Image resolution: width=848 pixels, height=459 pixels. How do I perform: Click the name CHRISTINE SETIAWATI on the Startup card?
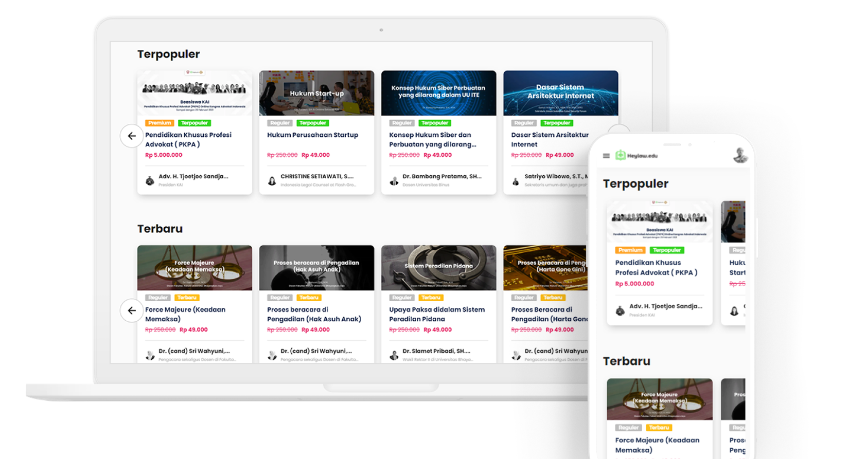coord(317,176)
